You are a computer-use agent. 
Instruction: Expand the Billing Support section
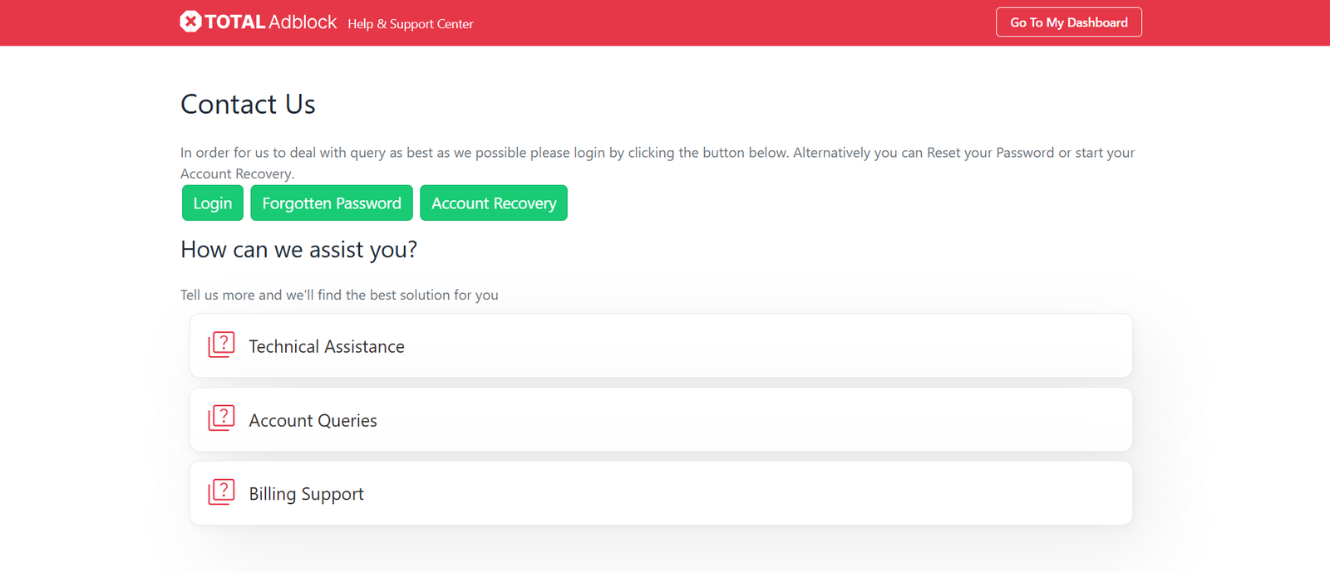click(661, 493)
